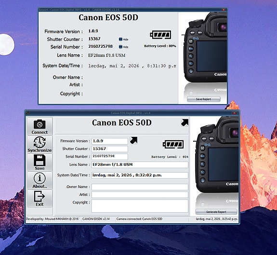Click the Save Report button
This screenshot has height=255, width=277.
(203, 99)
